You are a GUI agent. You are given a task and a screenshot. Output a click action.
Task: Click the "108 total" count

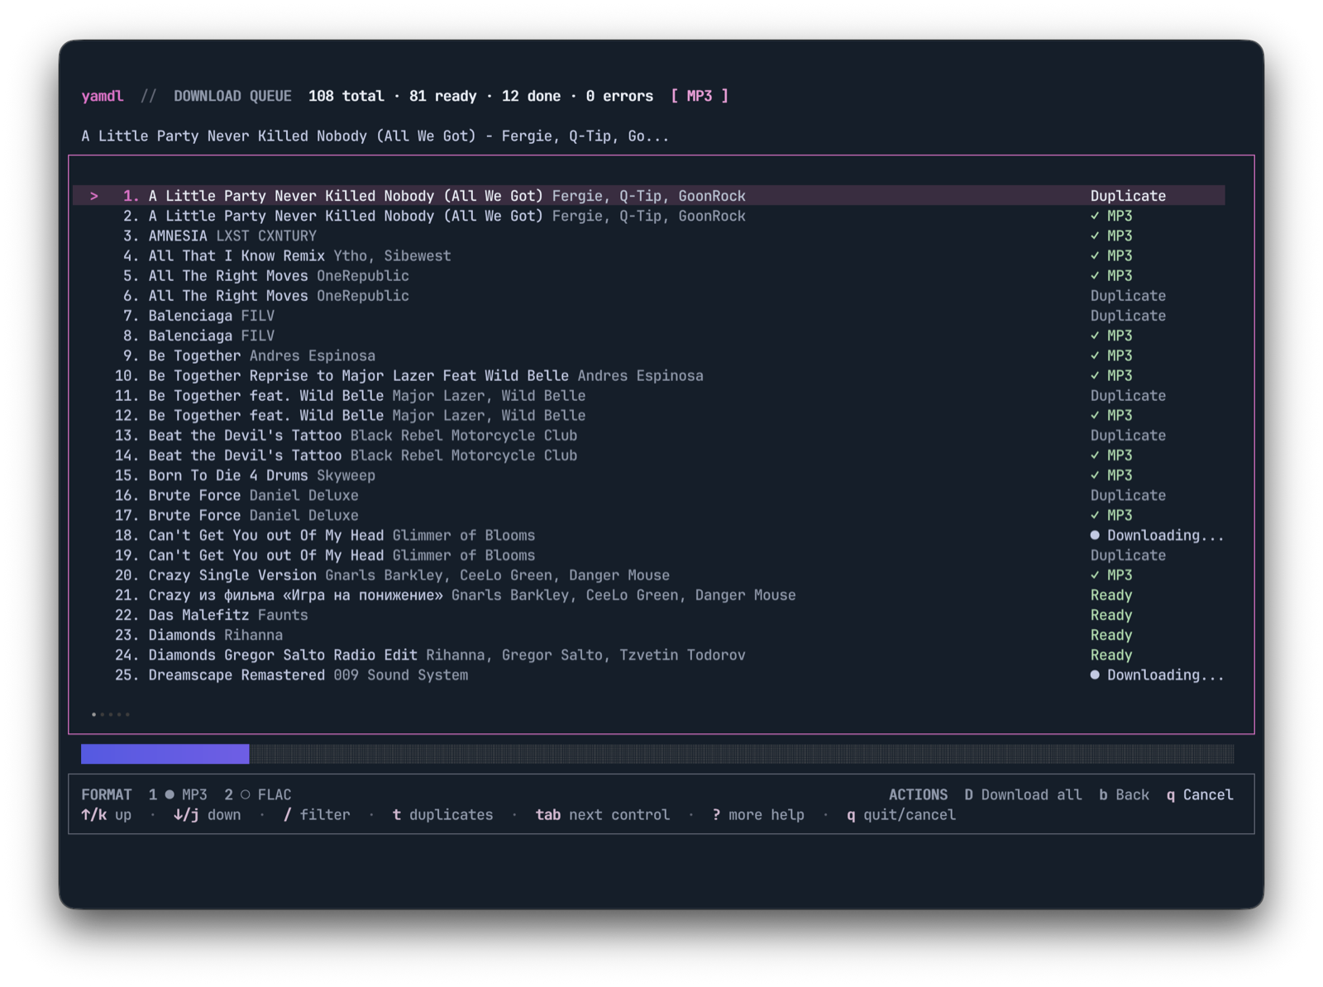point(346,96)
